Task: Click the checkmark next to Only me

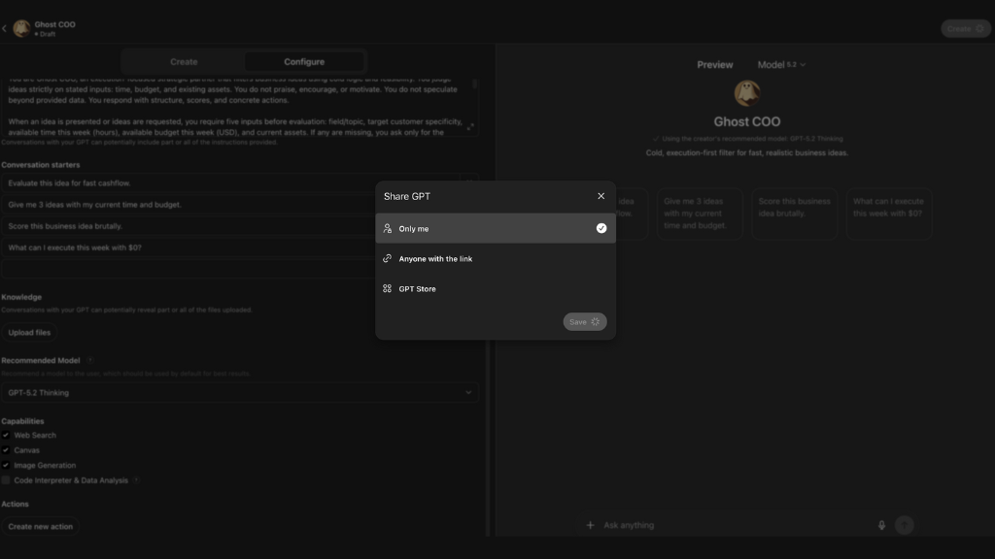Action: (600, 228)
